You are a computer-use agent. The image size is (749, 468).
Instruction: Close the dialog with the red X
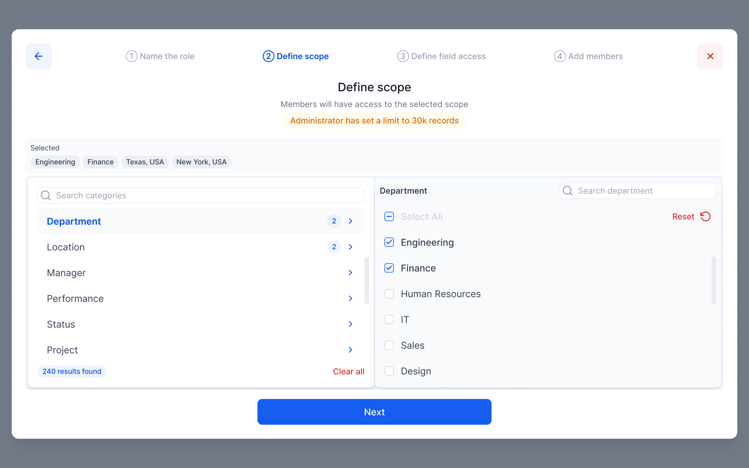tap(710, 56)
